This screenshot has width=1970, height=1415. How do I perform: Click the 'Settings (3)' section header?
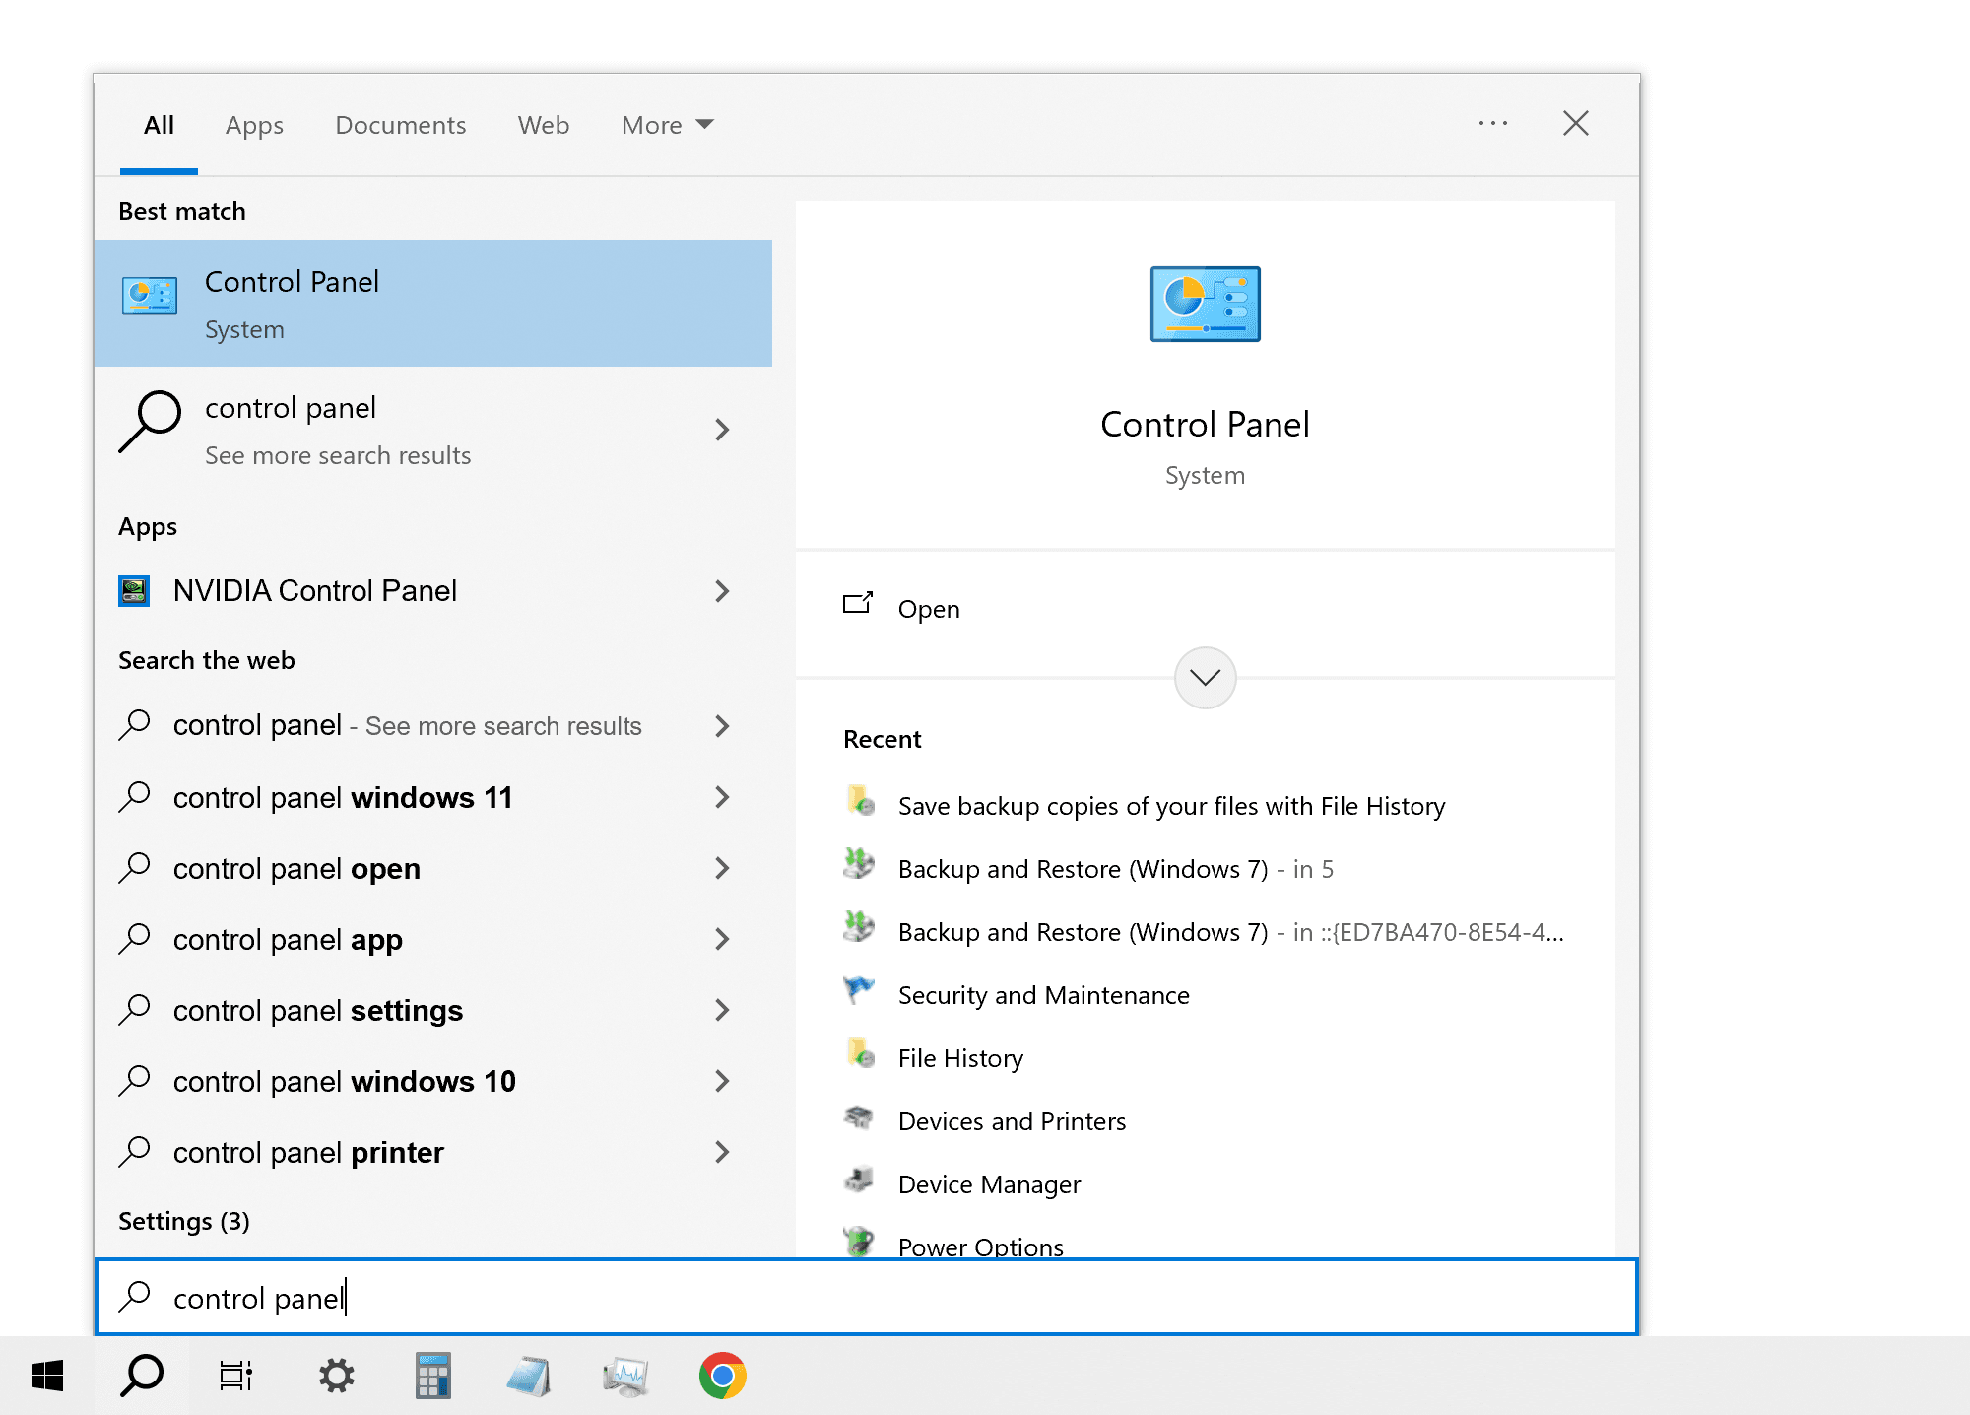(x=184, y=1221)
